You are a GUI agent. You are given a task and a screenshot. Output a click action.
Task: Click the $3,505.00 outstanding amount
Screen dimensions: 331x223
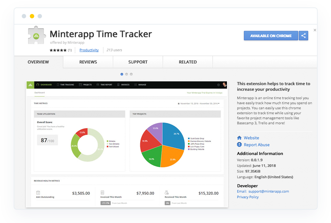81,193
